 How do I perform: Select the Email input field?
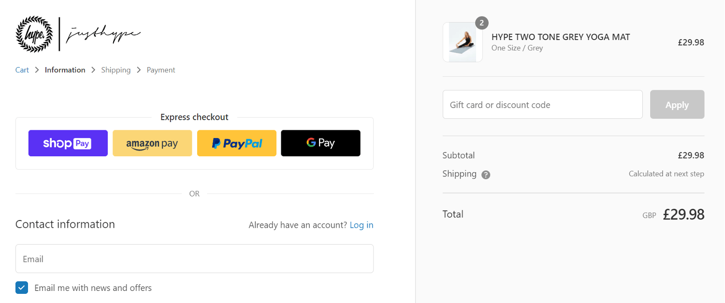pyautogui.click(x=194, y=259)
